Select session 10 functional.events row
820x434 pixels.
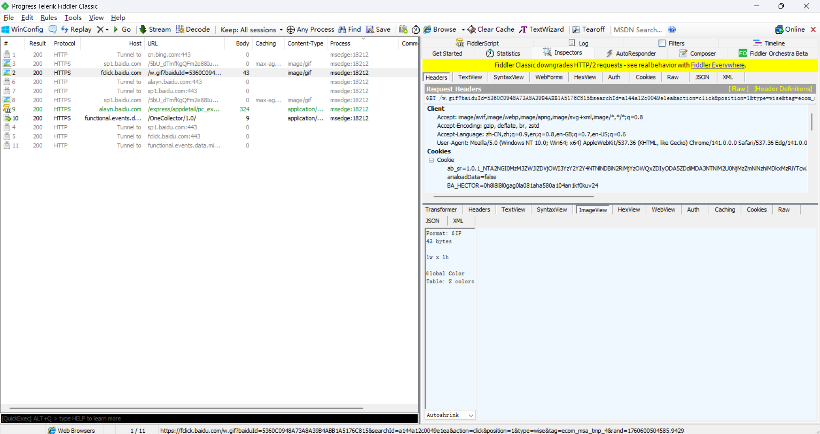pos(209,118)
